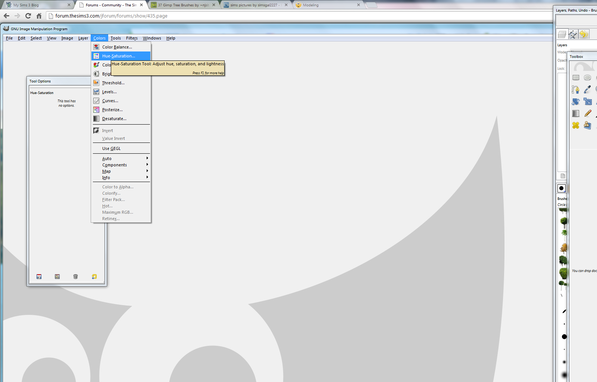The width and height of the screenshot is (597, 382).
Task: Switch to sims pictures by simsgal2227 tab
Action: tap(255, 5)
